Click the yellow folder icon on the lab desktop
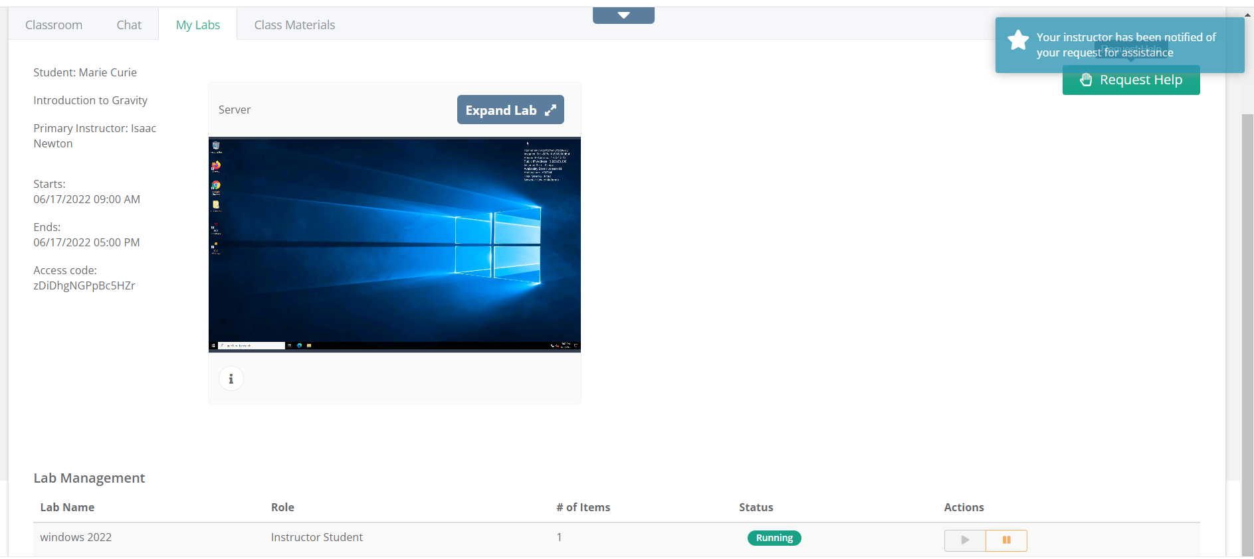Viewport: 1254px width, 559px height. point(216,205)
